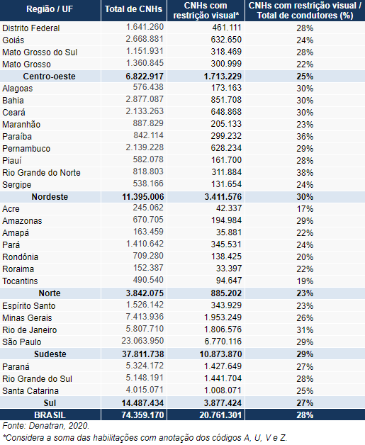The height and width of the screenshot is (445, 365).
Task: Click the Norte subtotal row label
Action: 50,293
